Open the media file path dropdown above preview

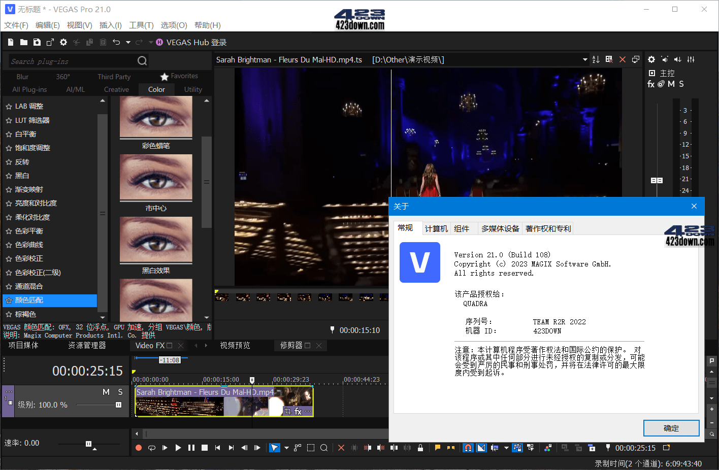584,59
